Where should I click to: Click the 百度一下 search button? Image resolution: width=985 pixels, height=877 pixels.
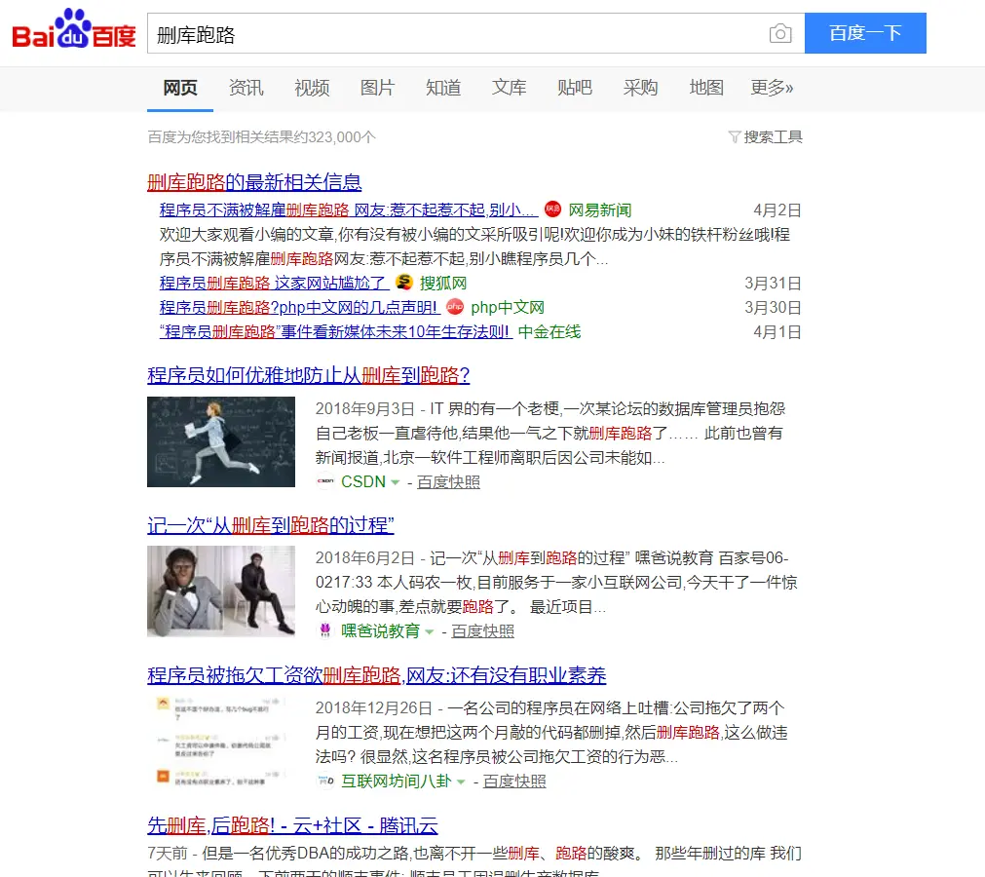[x=865, y=33]
